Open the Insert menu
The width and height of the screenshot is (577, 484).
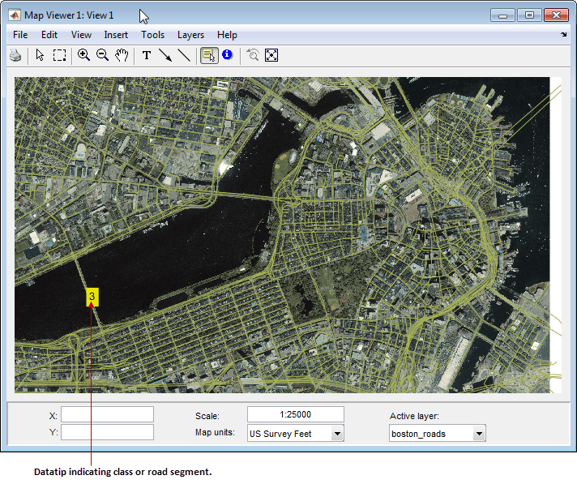[116, 35]
